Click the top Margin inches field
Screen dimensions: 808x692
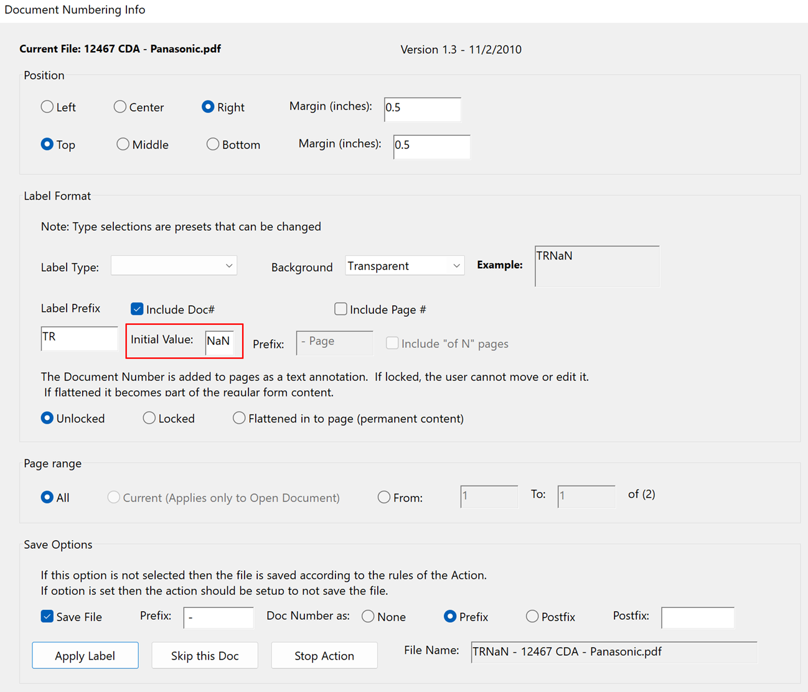pyautogui.click(x=423, y=110)
